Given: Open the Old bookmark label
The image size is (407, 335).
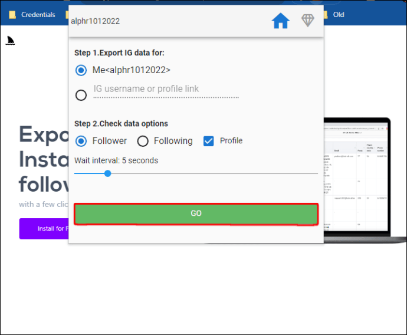Looking at the screenshot, I should 339,15.
